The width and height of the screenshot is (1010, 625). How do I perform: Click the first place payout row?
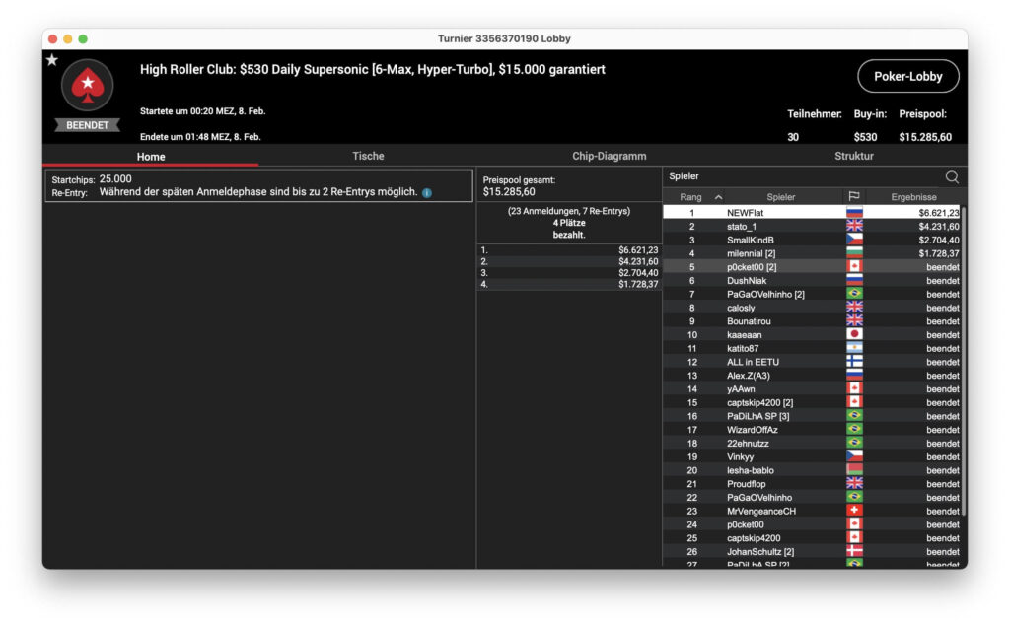569,250
